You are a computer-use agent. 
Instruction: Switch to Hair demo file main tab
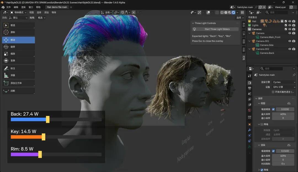click(57, 7)
